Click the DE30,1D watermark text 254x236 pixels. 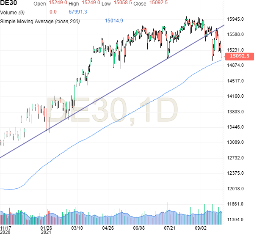pyautogui.click(x=111, y=110)
